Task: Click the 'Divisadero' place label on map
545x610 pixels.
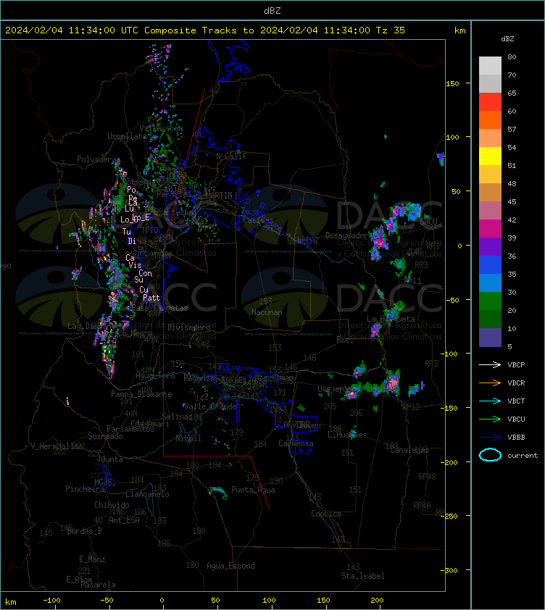Action: (x=189, y=327)
